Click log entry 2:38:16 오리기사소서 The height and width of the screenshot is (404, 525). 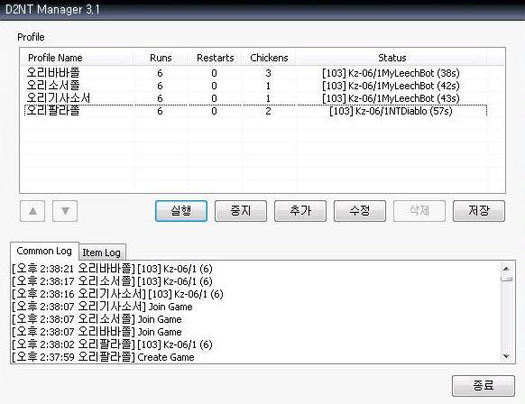(117, 294)
